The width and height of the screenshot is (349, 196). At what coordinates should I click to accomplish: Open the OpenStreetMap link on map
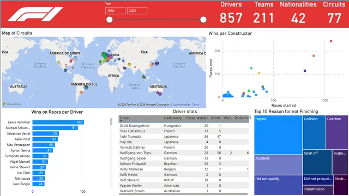click(x=180, y=105)
